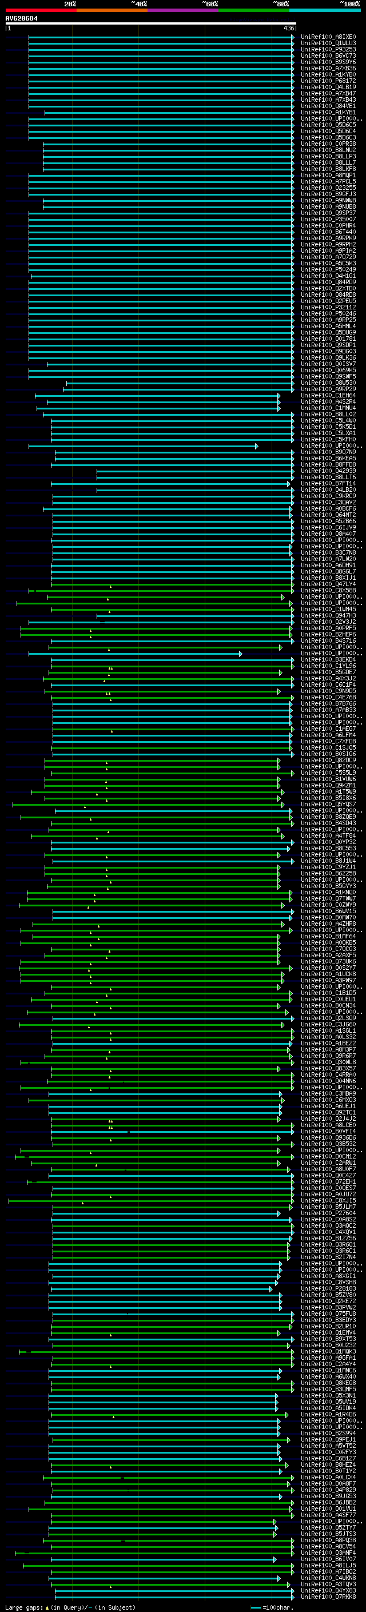
Task: Select the UniRef100_B6T440 label
Action: 328,232
